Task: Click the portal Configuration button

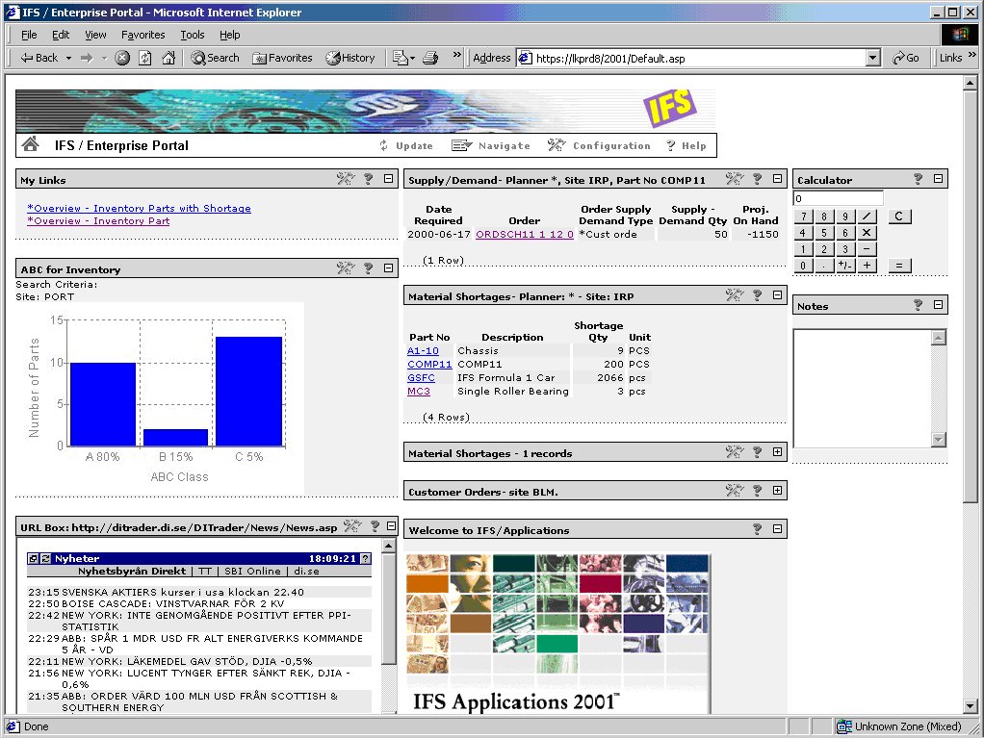Action: [599, 145]
